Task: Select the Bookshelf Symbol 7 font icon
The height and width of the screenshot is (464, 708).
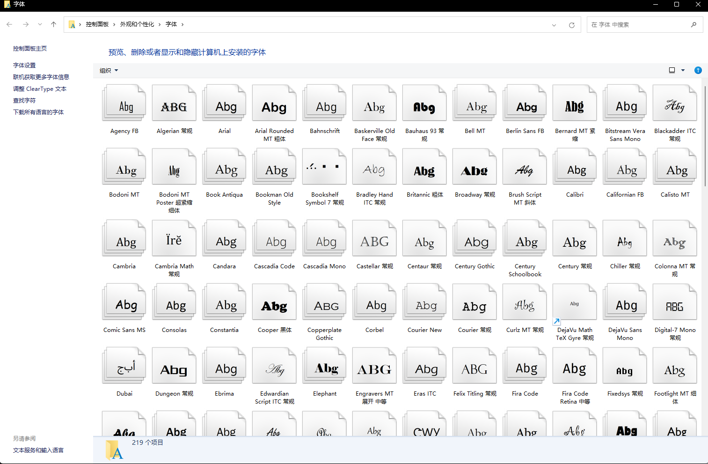Action: pyautogui.click(x=324, y=167)
